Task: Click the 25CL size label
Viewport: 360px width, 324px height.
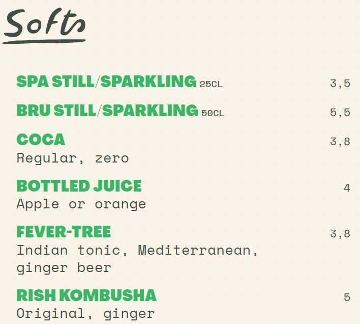Action: 211,85
